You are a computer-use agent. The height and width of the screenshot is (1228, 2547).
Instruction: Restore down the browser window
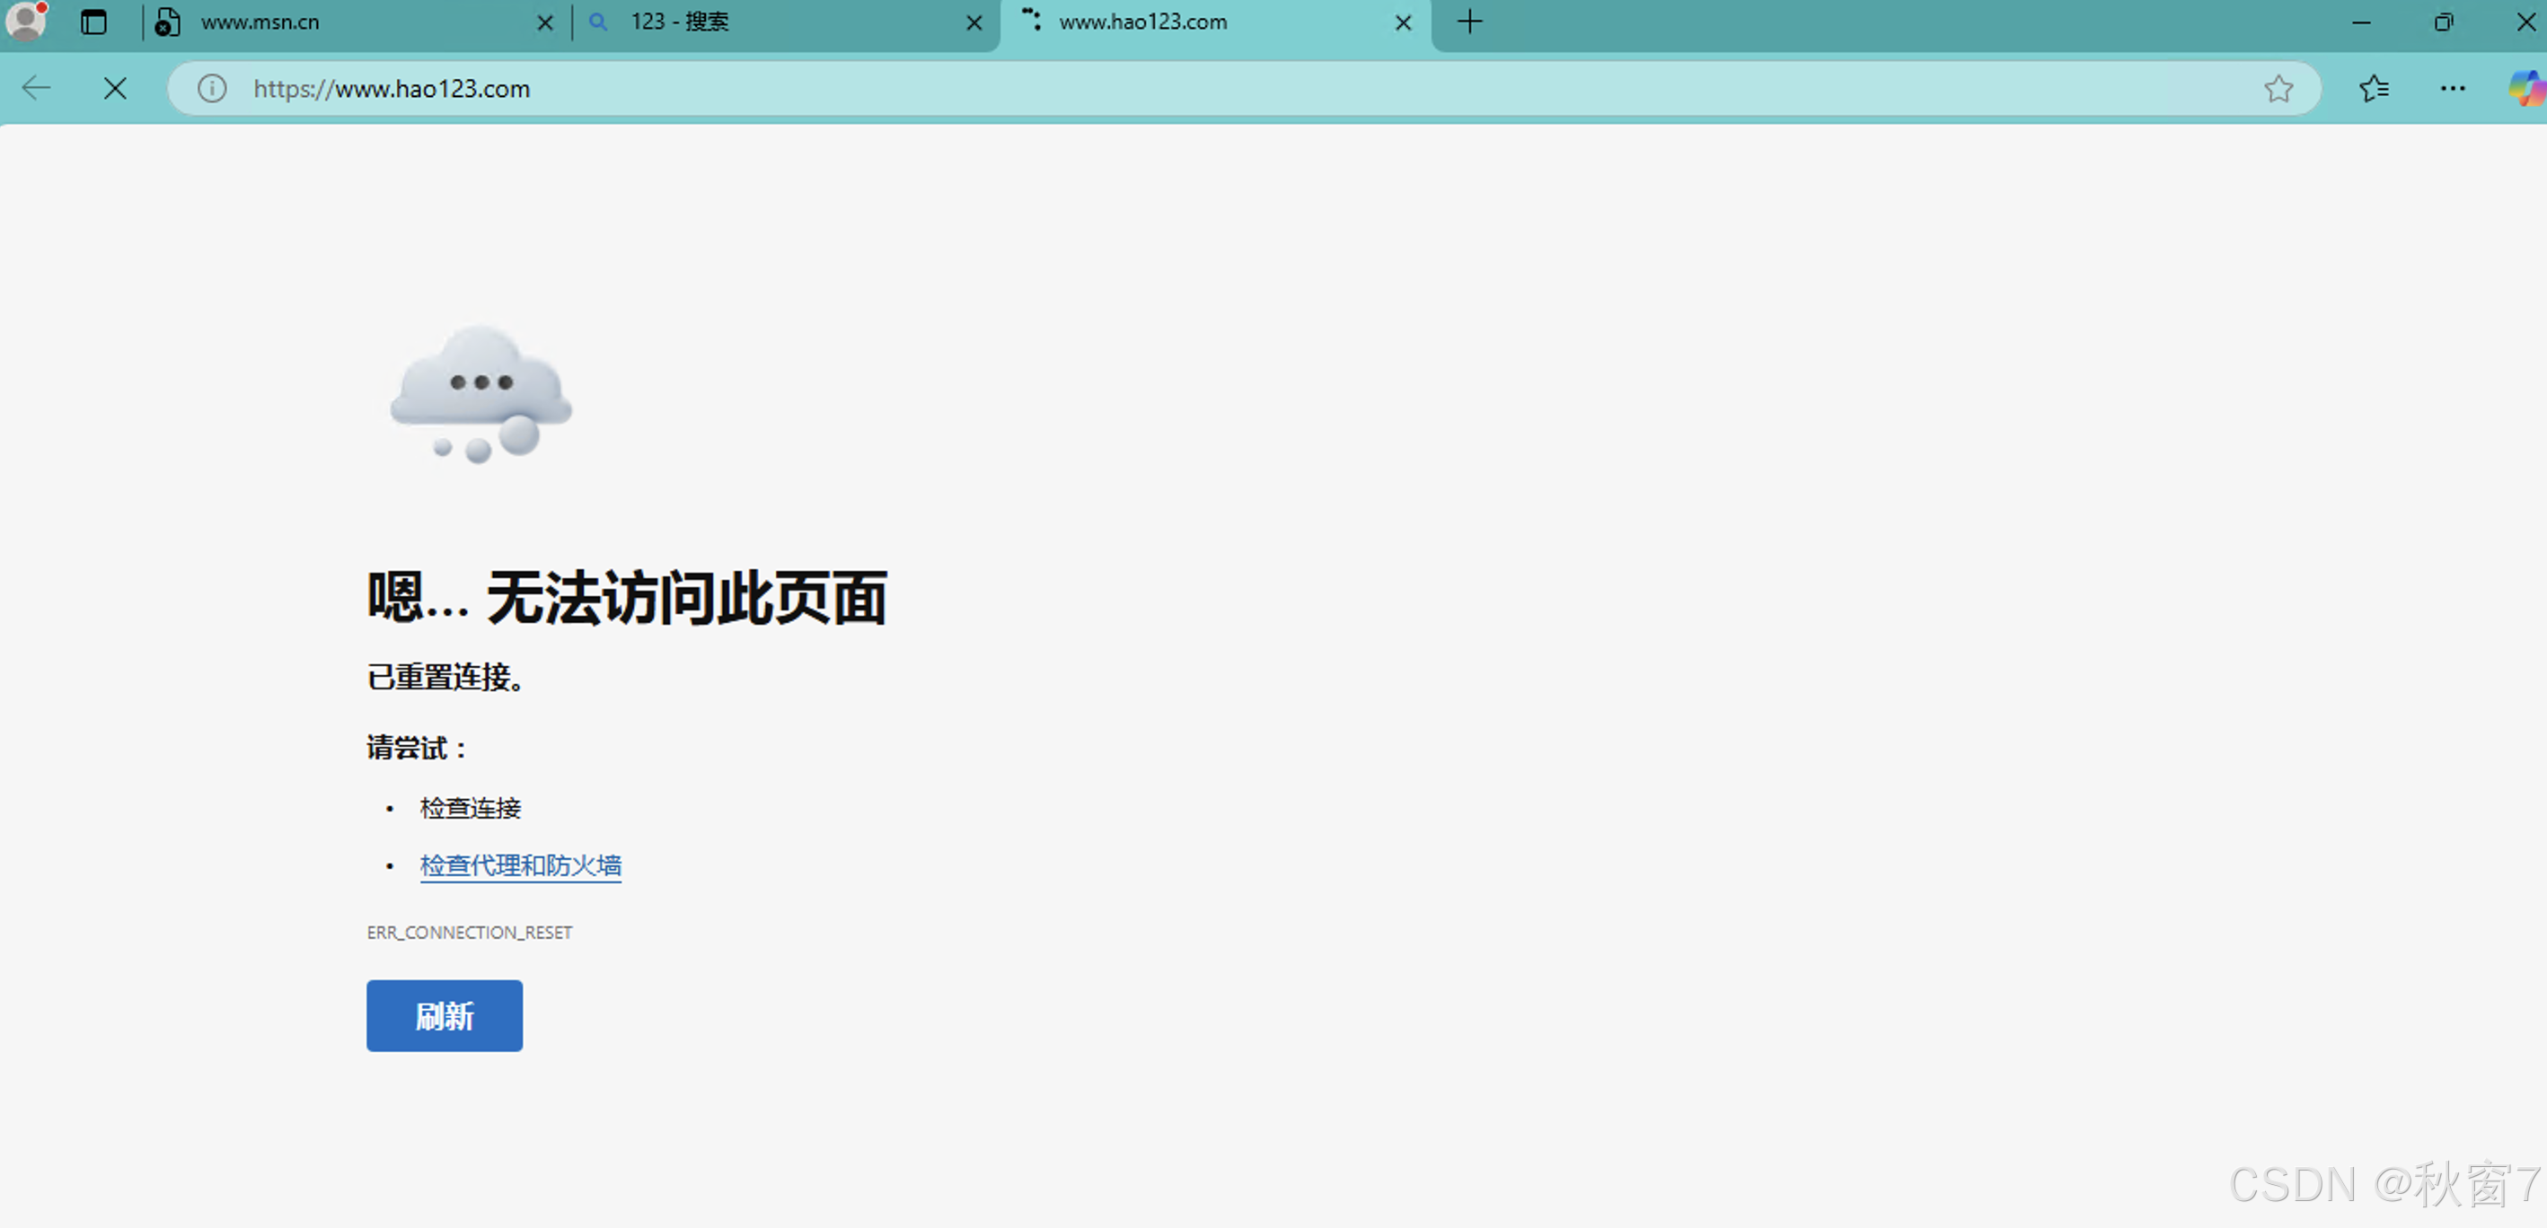pos(2443,22)
